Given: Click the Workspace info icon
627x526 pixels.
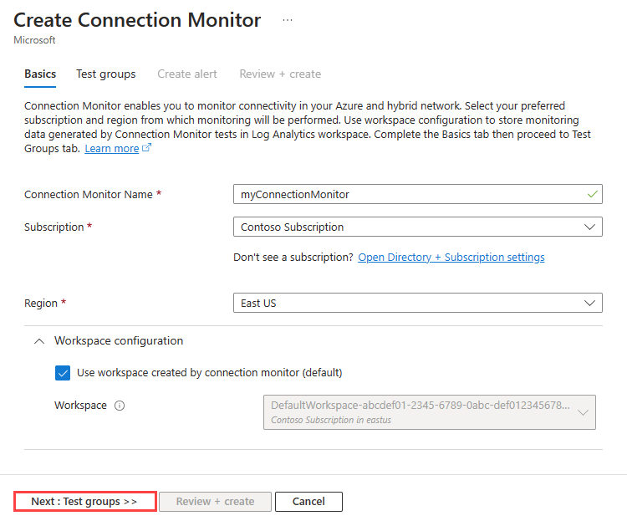Looking at the screenshot, I should click(120, 406).
